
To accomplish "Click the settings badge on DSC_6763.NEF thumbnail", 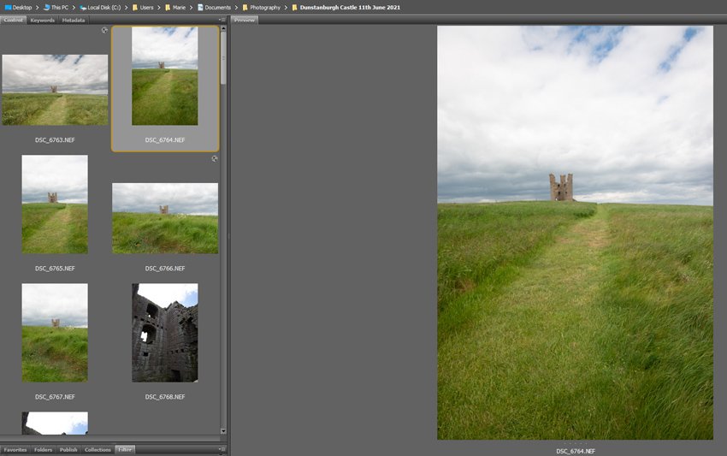I will tap(104, 30).
